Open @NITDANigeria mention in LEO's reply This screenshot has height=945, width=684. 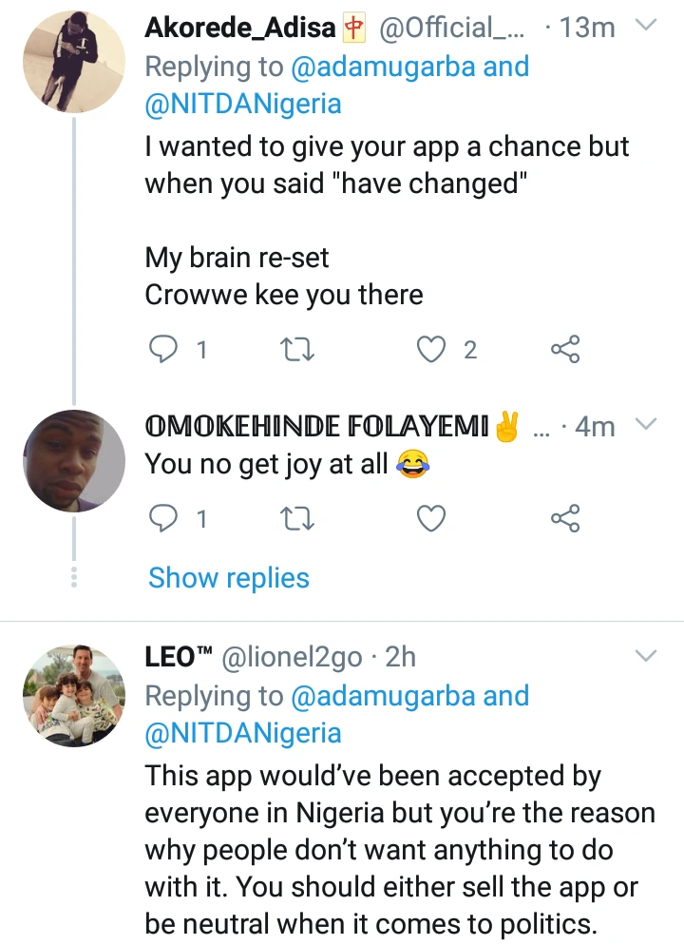pos(242,733)
